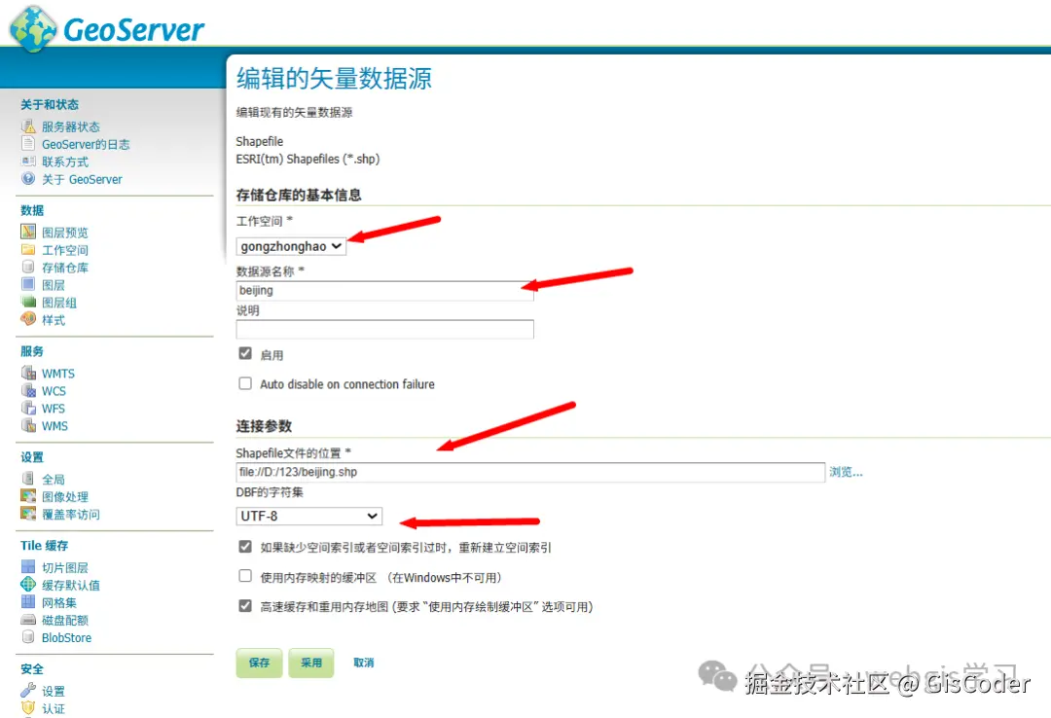Click the 图像处理 icon
The height and width of the screenshot is (718, 1051).
coord(28,496)
